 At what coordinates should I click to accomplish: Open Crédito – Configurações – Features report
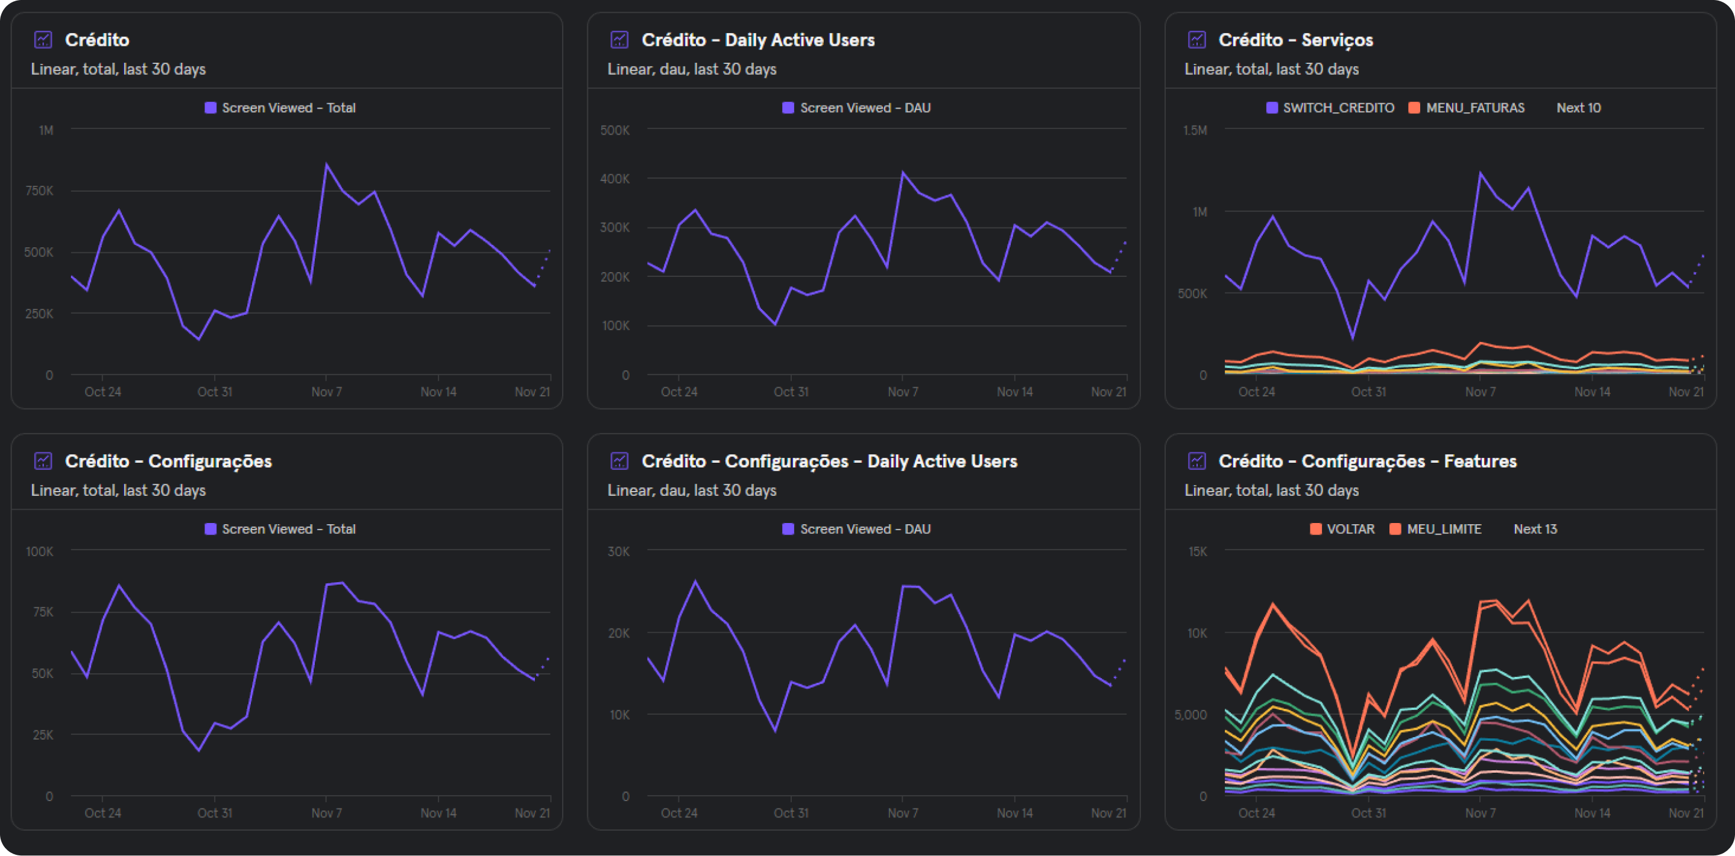tap(1367, 461)
